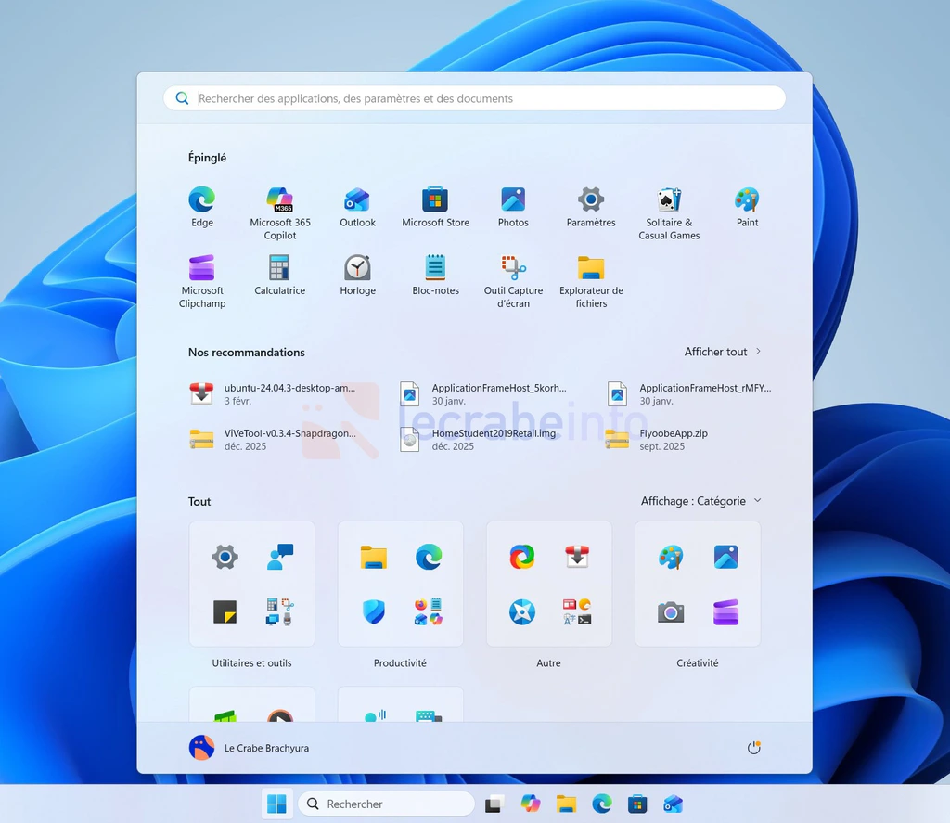Click Afficher tout for recommendations
The width and height of the screenshot is (950, 823).
pyautogui.click(x=722, y=352)
